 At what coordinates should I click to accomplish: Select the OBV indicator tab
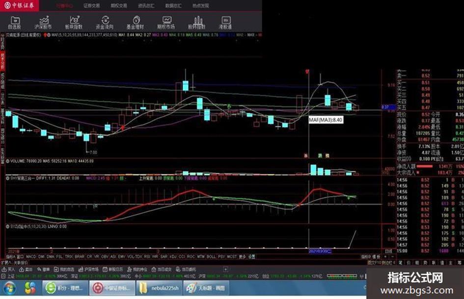tap(105, 257)
